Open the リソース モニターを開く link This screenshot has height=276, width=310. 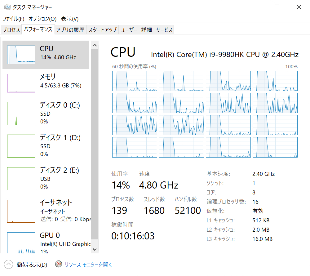pyautogui.click(x=88, y=265)
